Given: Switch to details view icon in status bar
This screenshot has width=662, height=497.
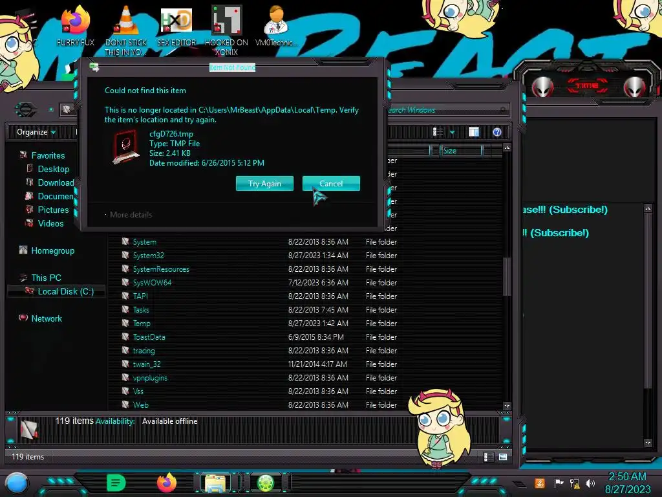Looking at the screenshot, I should (487, 457).
